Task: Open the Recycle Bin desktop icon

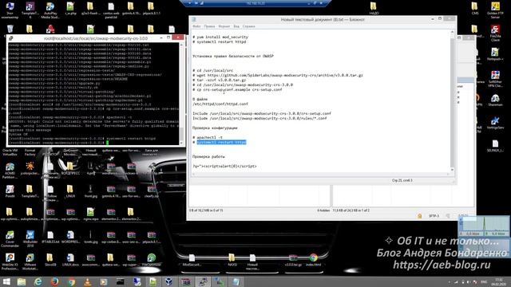Action: pos(10,29)
